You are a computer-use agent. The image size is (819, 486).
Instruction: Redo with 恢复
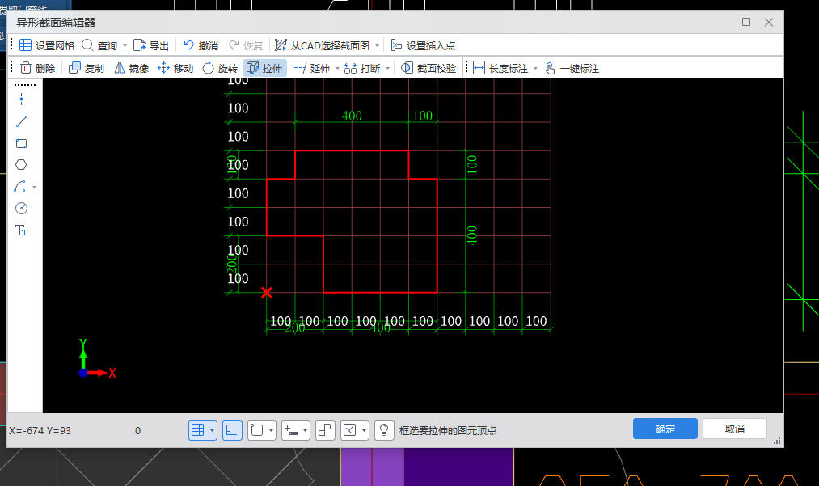click(246, 45)
